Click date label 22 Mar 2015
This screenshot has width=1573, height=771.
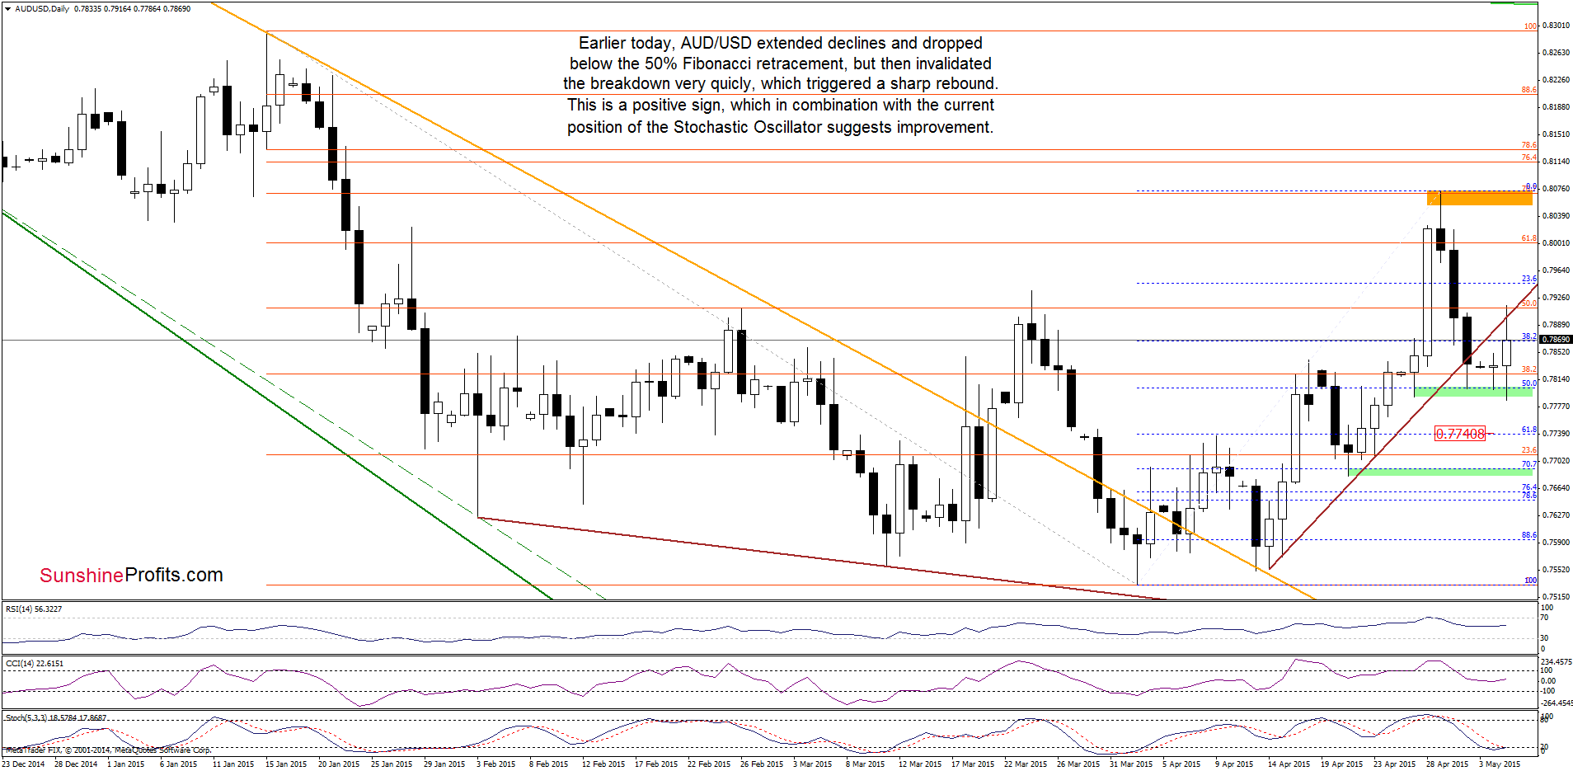pyautogui.click(x=1026, y=764)
